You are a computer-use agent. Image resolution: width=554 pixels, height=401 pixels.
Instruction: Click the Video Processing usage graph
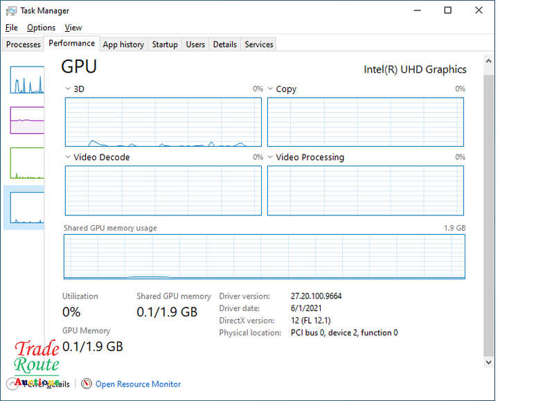[366, 190]
